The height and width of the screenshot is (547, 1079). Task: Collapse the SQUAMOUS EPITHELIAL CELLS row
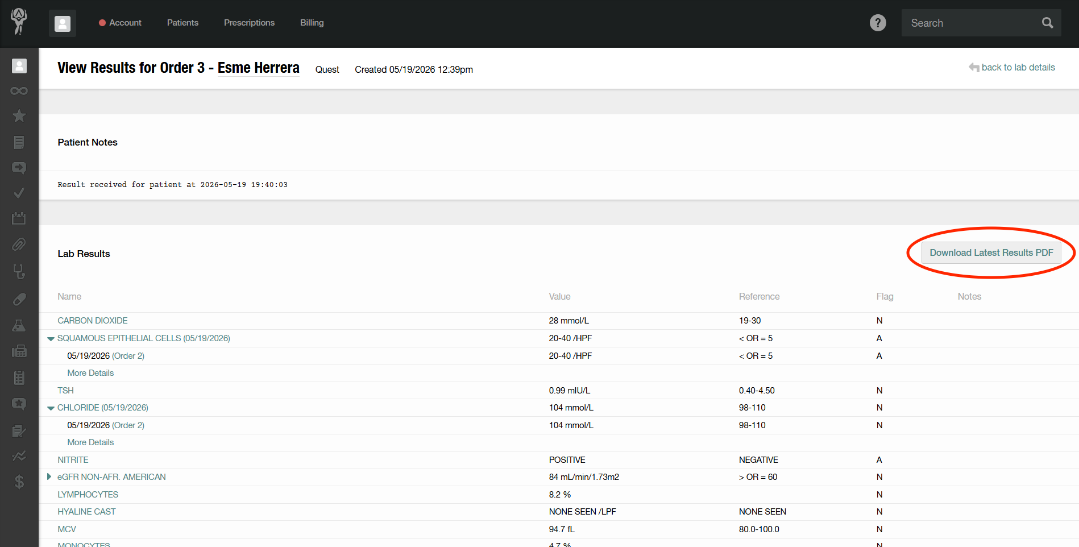click(51, 339)
